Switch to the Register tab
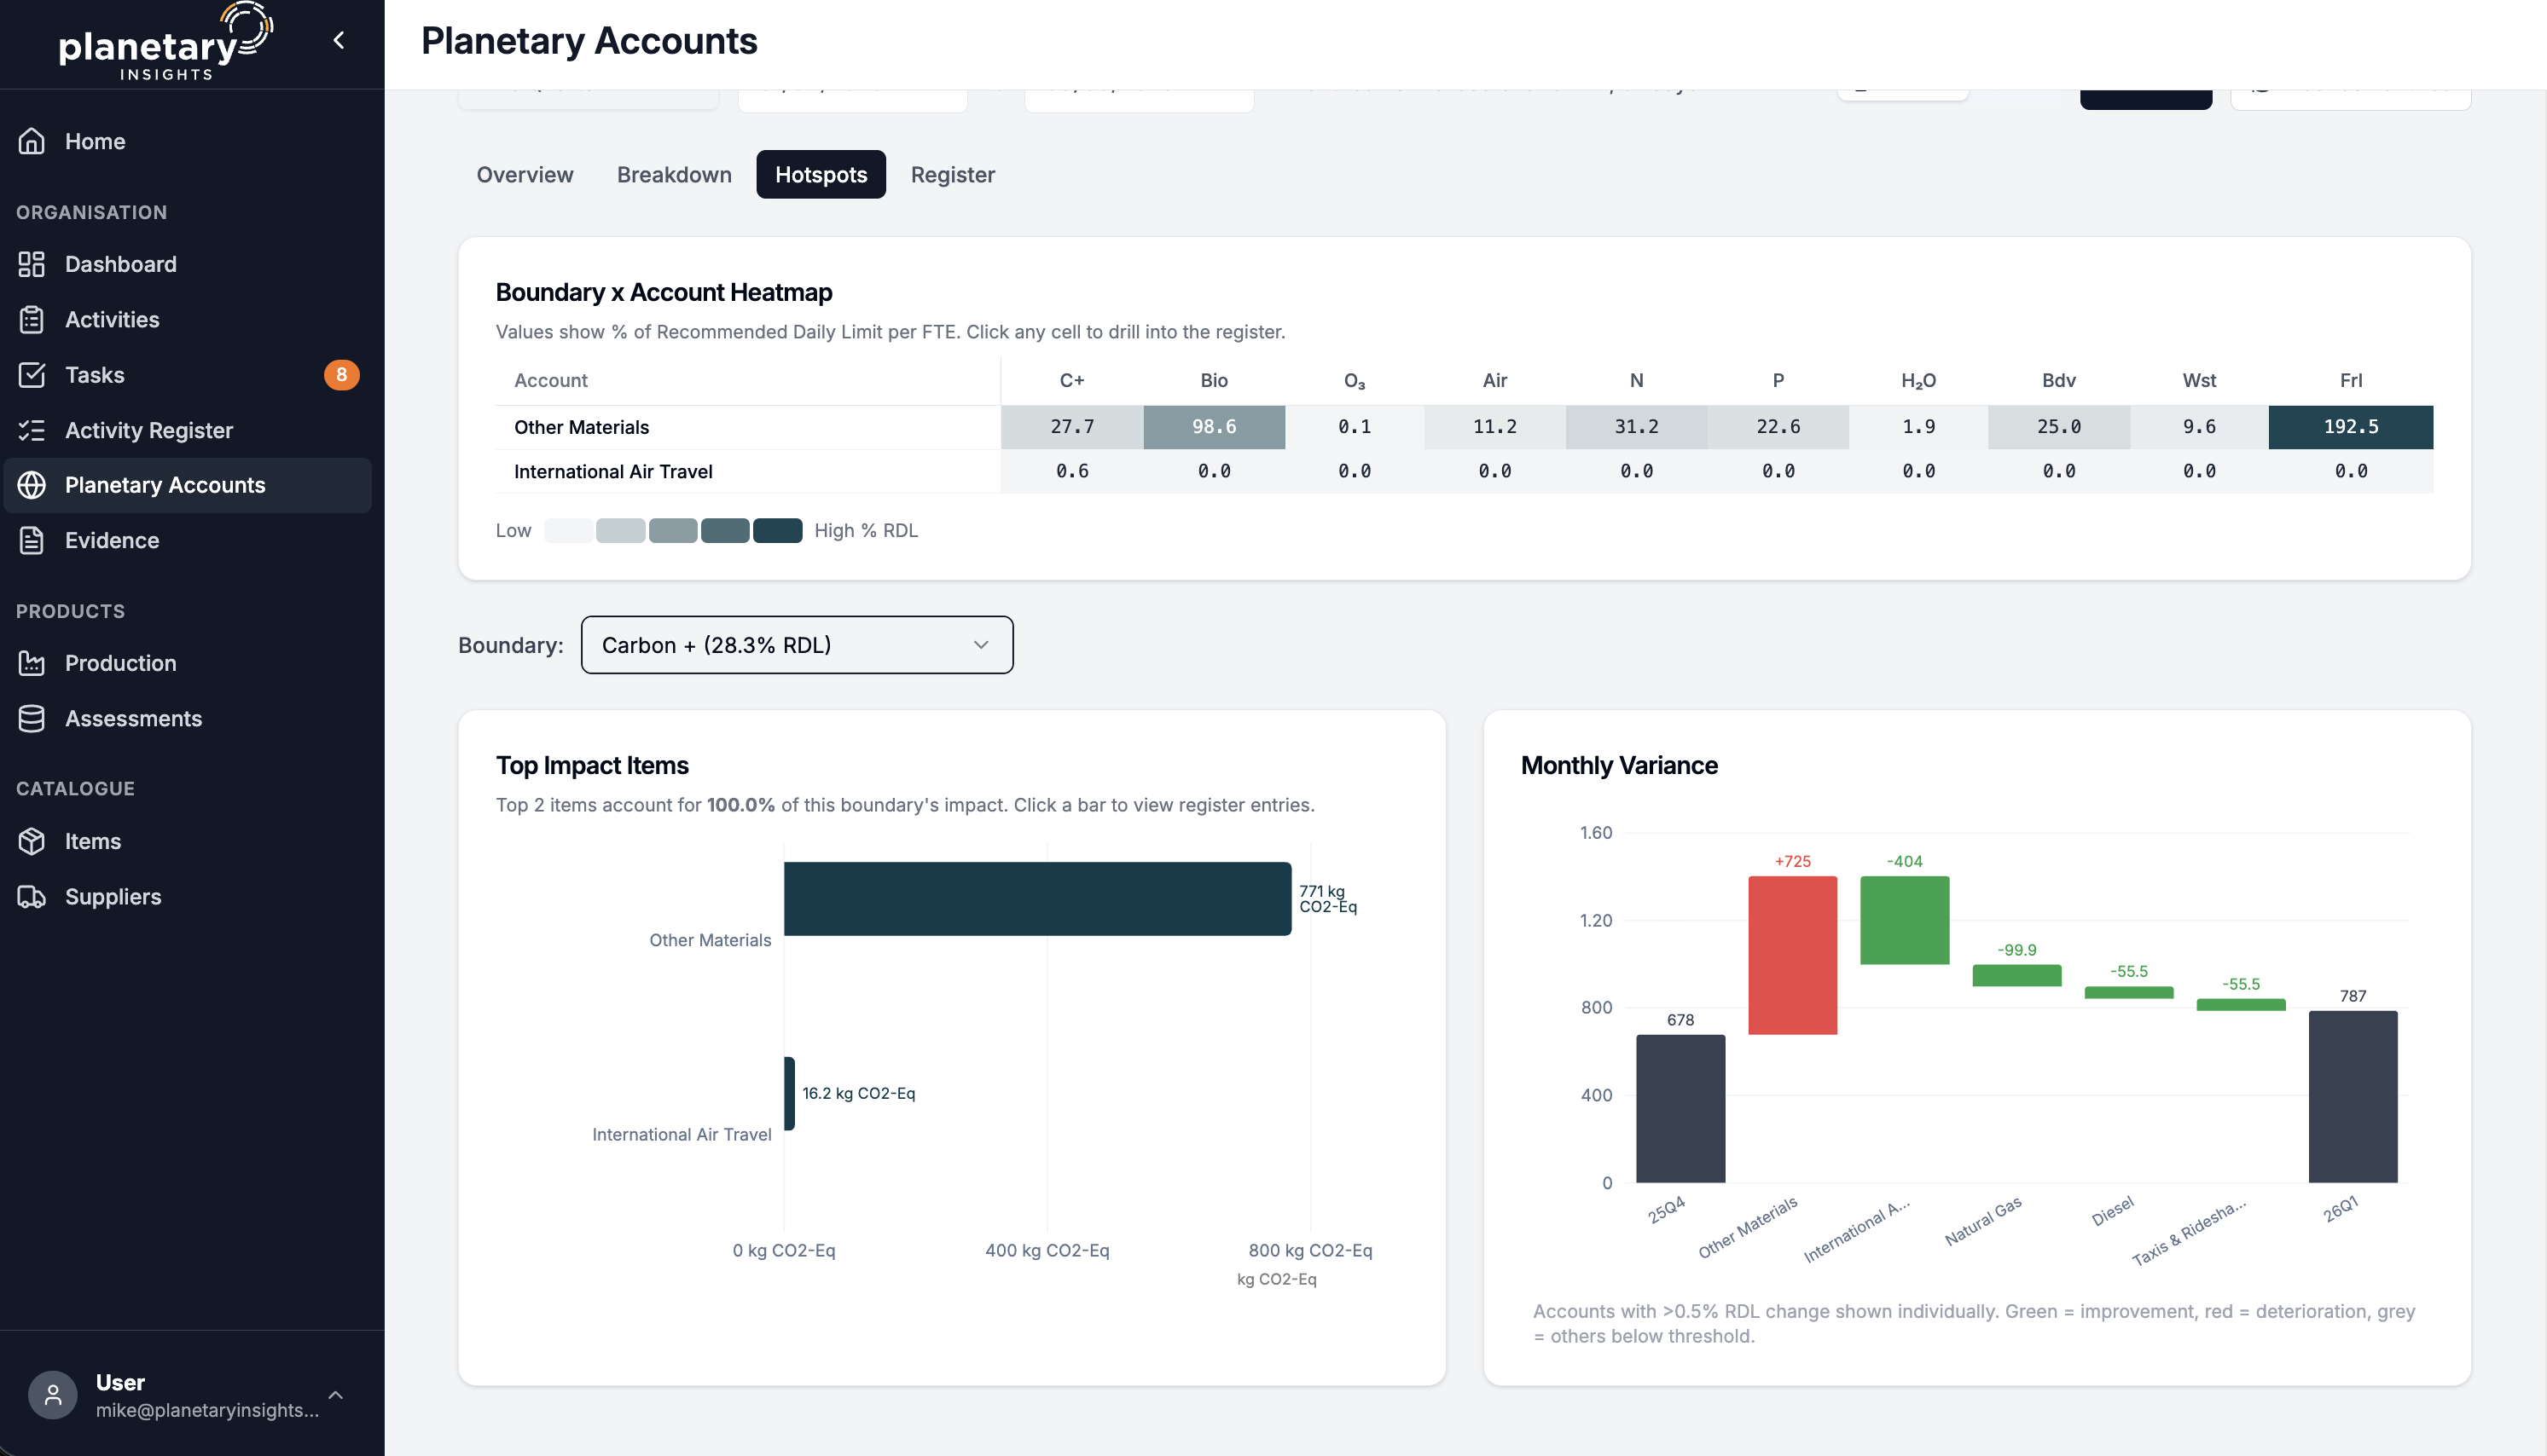The image size is (2547, 1456). (953, 174)
